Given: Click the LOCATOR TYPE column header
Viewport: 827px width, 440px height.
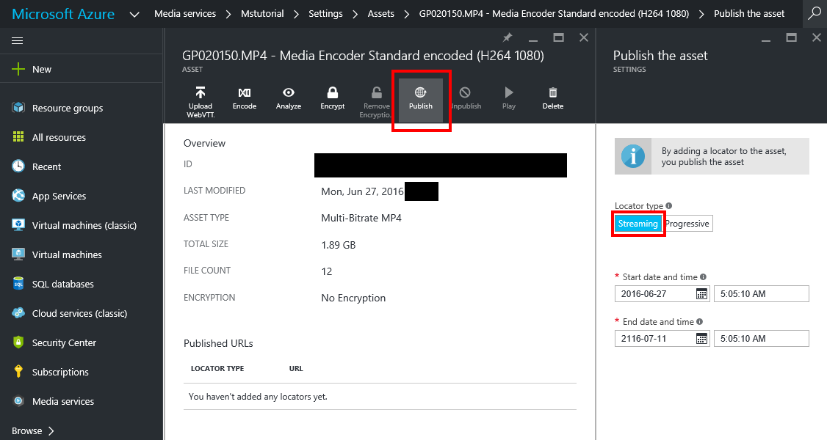Looking at the screenshot, I should (x=217, y=368).
